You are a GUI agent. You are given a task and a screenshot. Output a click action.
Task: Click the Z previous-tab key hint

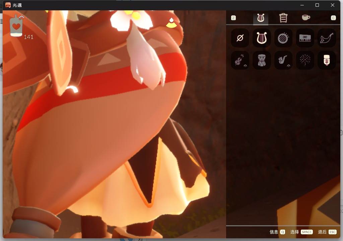click(x=233, y=18)
